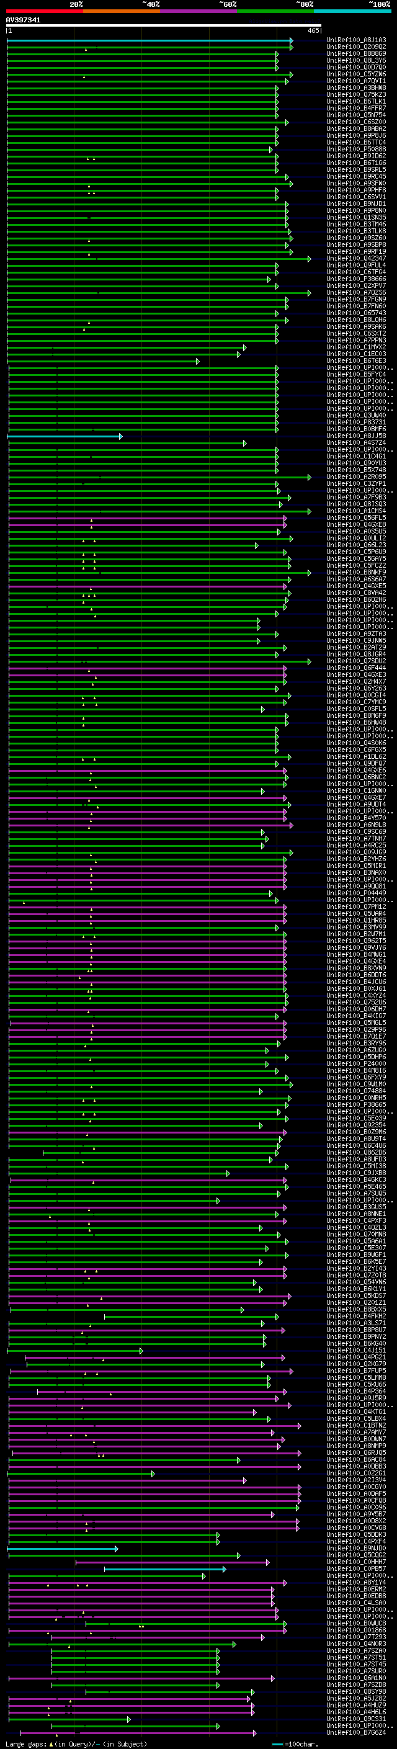Click the UniRef100_P50888 label
The height and width of the screenshot is (1749, 397).
pos(356,150)
